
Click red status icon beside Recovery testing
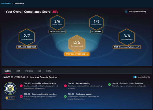pos(65,86)
